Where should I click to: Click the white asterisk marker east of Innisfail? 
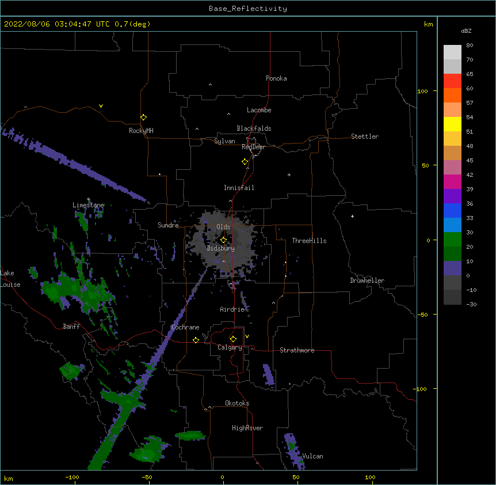point(289,175)
